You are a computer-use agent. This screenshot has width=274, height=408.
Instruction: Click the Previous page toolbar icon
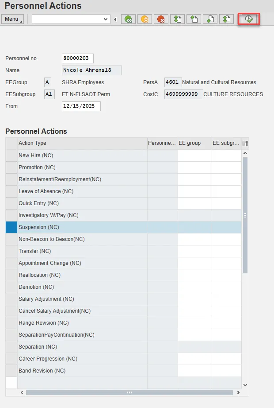[194, 19]
